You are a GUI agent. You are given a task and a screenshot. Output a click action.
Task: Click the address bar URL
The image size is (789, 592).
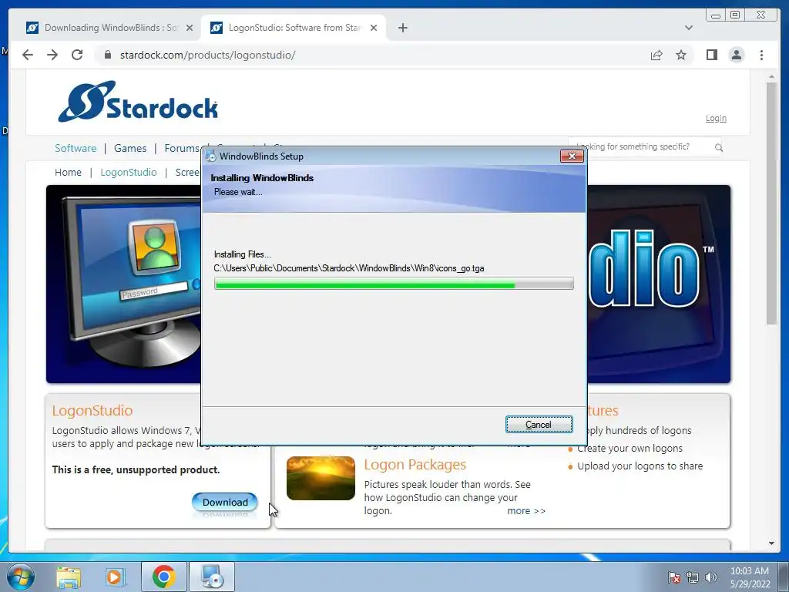click(x=207, y=55)
